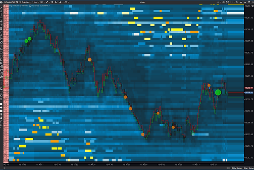Open the indicators icon in the top toolbar
The width and height of the screenshot is (254, 170).
pos(56,2)
